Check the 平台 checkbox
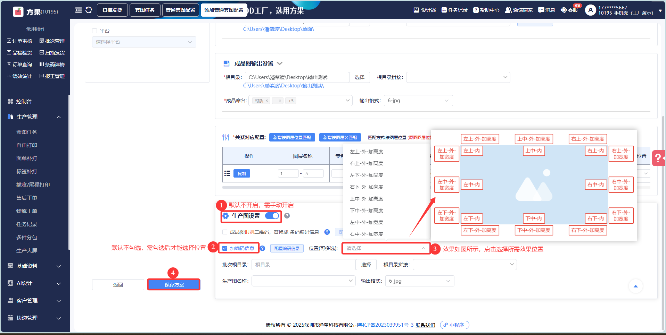Viewport: 666px width, 335px height. (94, 31)
